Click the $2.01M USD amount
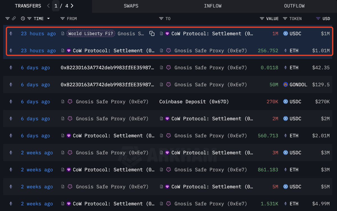 coord(321,136)
